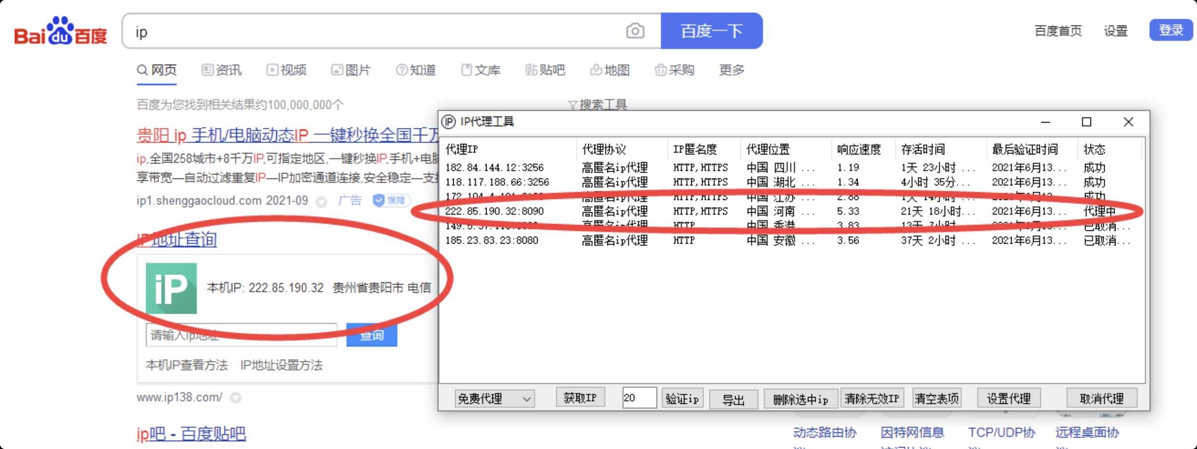
Task: Open the 免费代理 dropdown
Action: click(494, 399)
